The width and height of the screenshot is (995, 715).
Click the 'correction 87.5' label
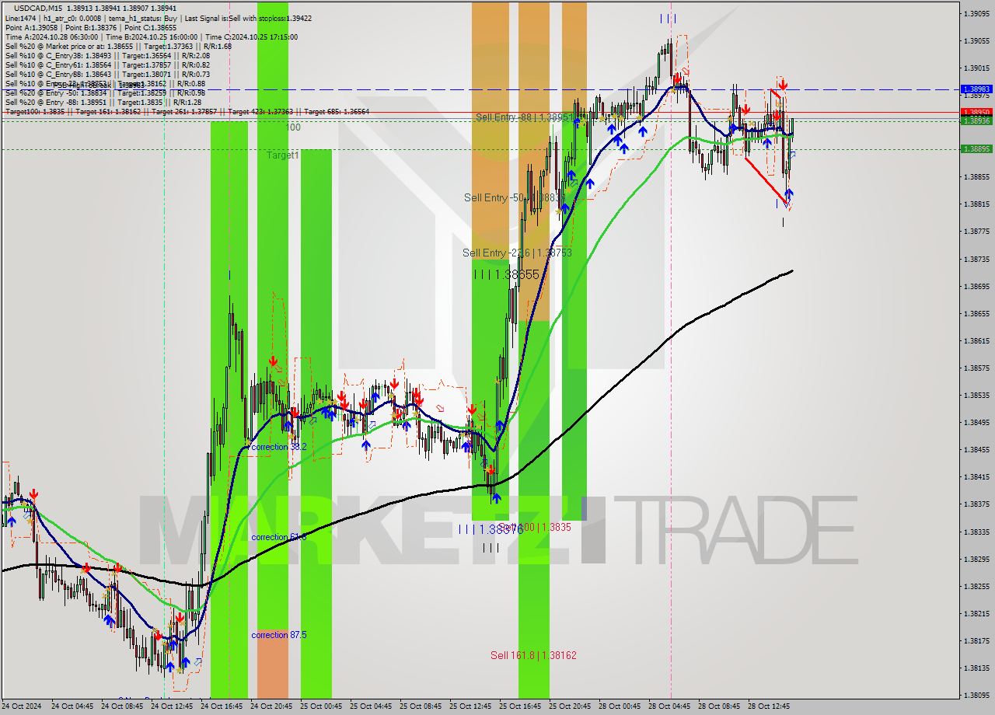click(278, 635)
